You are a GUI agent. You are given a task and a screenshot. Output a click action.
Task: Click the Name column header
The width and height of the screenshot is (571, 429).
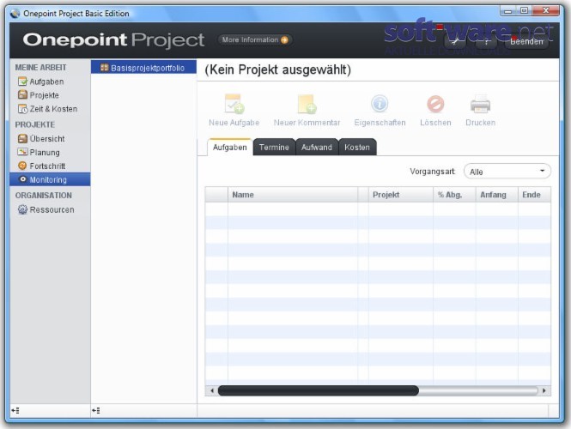[293, 195]
